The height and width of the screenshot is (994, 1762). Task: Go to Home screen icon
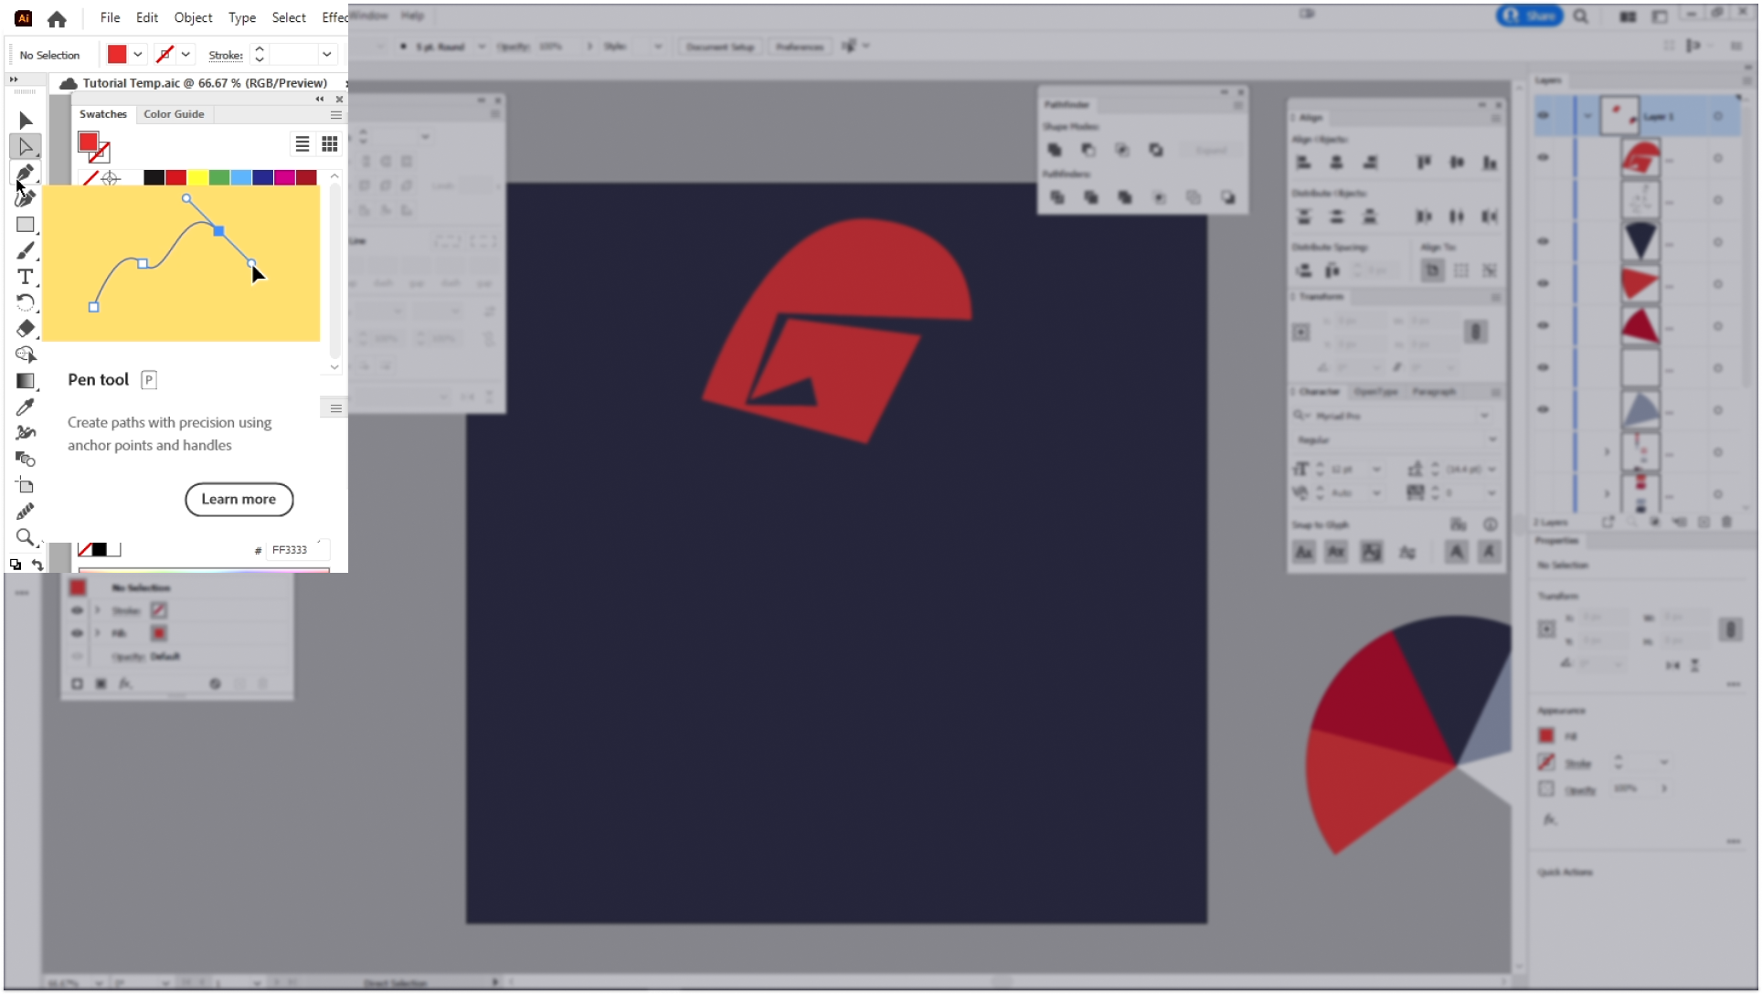click(x=57, y=18)
